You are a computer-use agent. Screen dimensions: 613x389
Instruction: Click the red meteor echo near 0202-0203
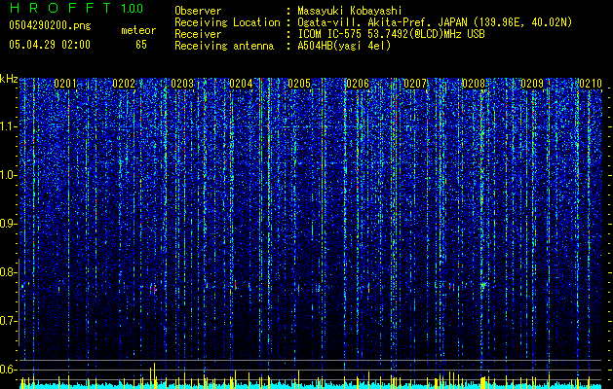click(x=154, y=289)
